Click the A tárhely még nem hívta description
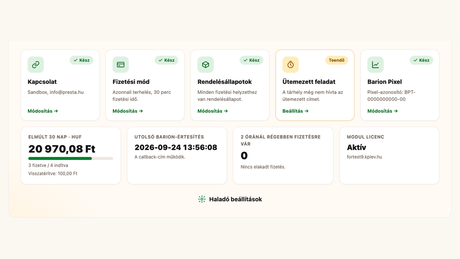 pos(313,96)
